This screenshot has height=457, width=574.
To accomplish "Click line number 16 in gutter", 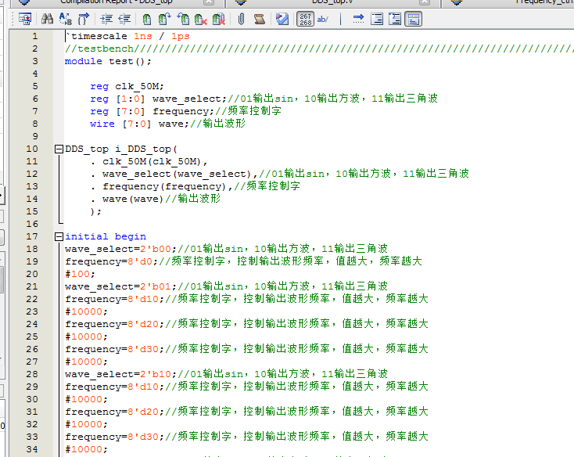I will (x=32, y=224).
